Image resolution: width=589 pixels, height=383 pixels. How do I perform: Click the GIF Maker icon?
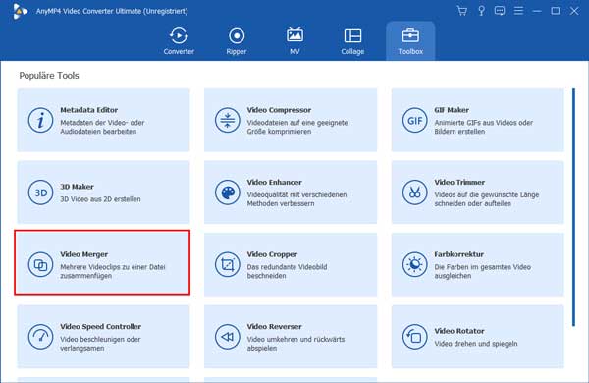tap(414, 120)
